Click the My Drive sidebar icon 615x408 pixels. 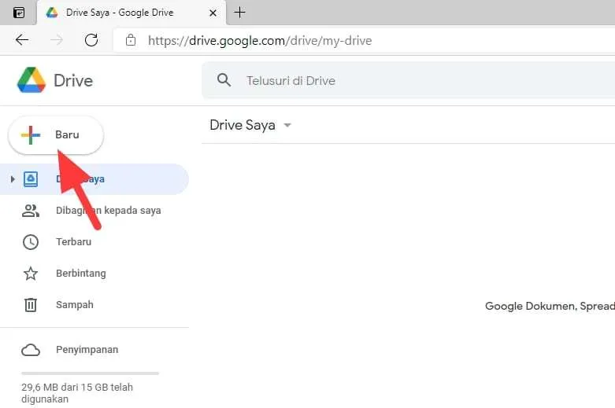[31, 179]
